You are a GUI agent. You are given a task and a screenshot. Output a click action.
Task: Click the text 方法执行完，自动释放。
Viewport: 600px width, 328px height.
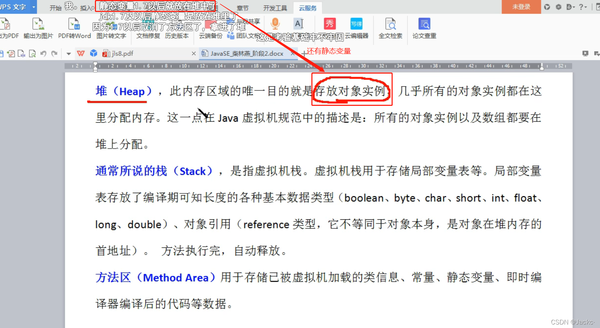[x=224, y=251]
